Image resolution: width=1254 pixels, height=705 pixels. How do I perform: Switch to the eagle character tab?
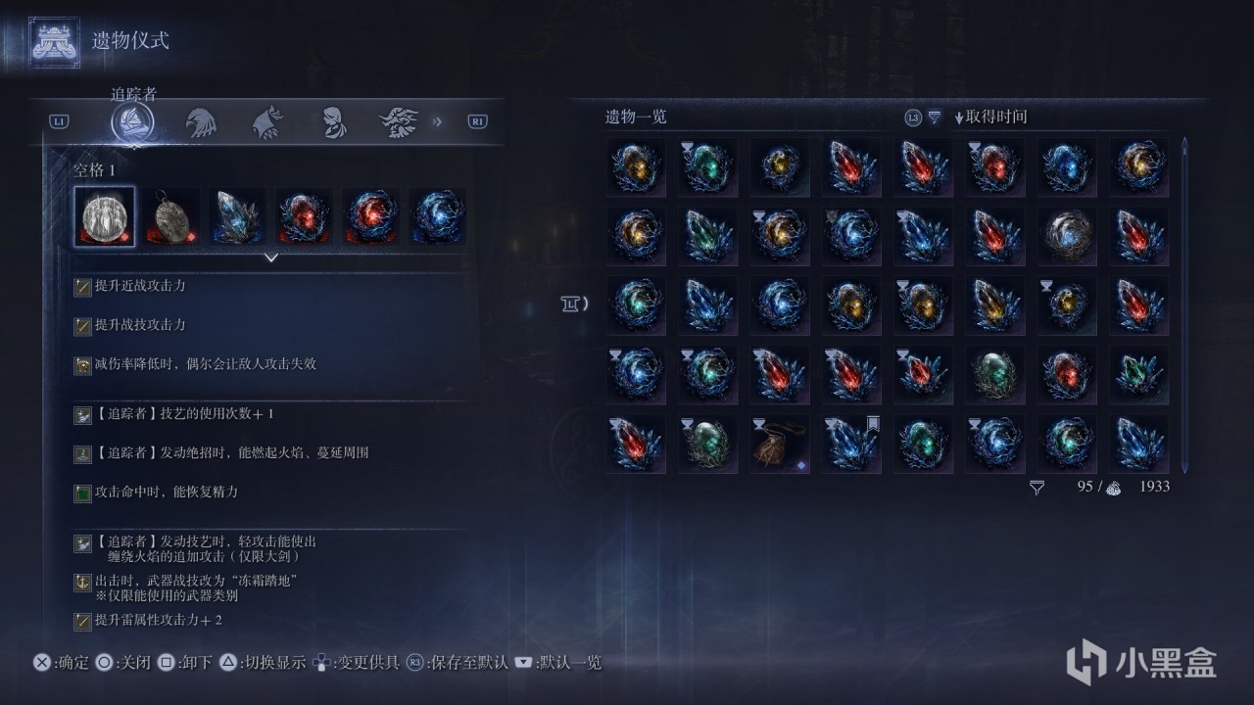pos(201,122)
